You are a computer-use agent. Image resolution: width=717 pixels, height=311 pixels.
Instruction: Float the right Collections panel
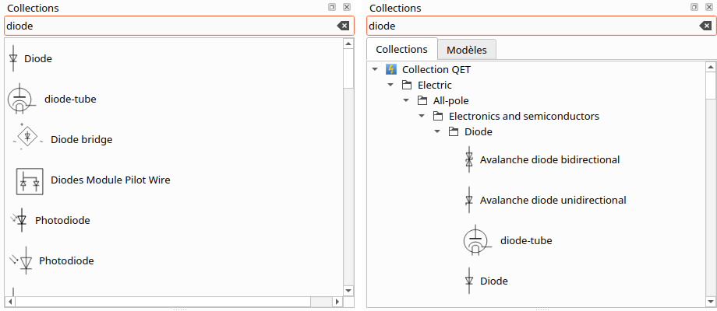(694, 7)
